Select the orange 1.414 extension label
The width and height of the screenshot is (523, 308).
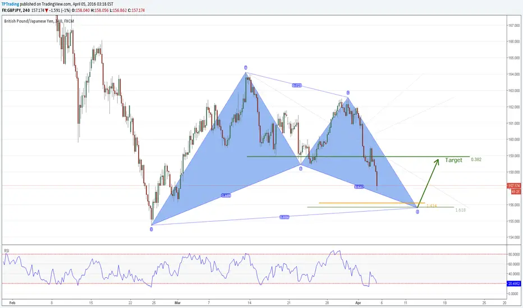[x=432, y=206]
